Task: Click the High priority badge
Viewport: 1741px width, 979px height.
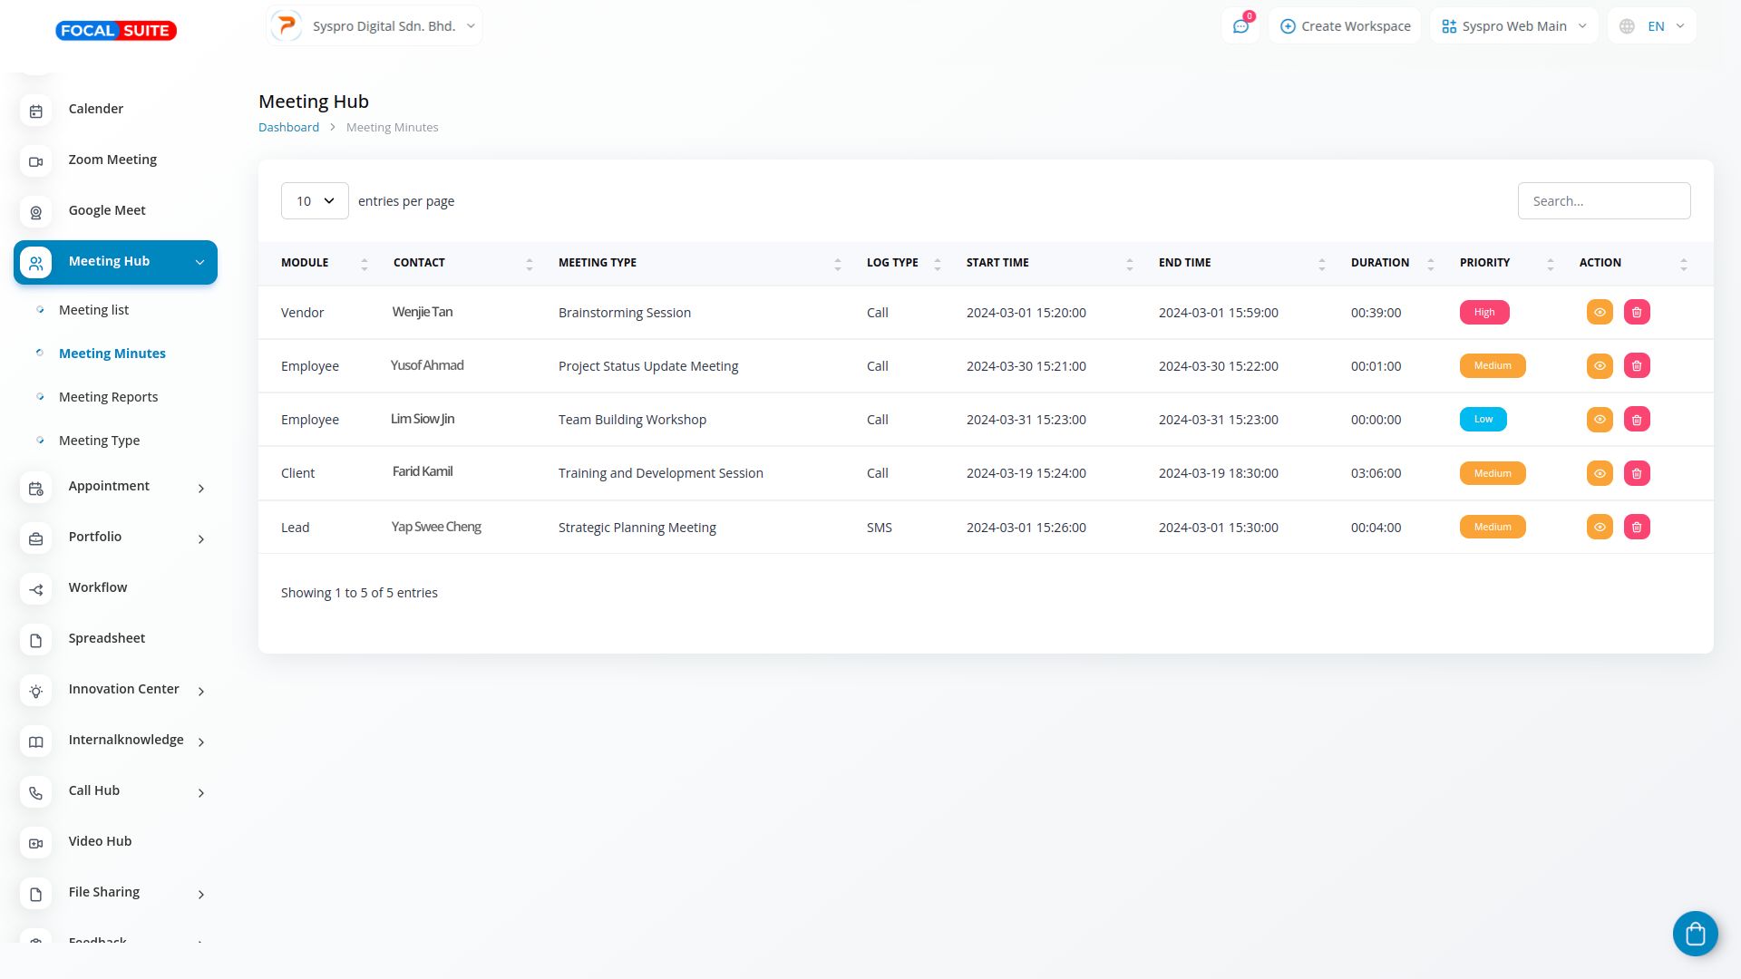Action: [x=1483, y=312]
